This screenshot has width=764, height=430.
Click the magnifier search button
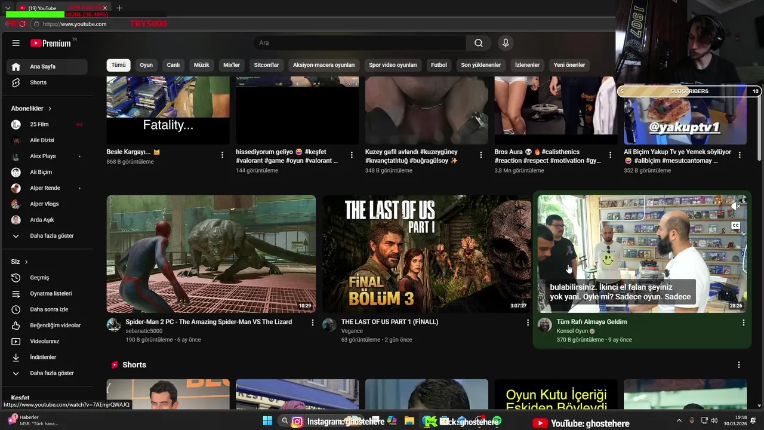pyautogui.click(x=479, y=43)
